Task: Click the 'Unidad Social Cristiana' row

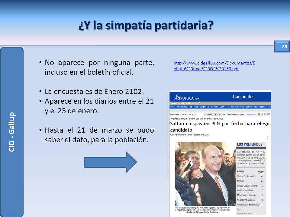Action: tap(250, 186)
